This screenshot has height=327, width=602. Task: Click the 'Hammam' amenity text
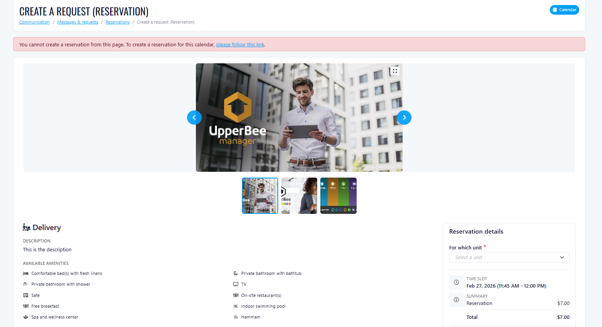coord(251,317)
